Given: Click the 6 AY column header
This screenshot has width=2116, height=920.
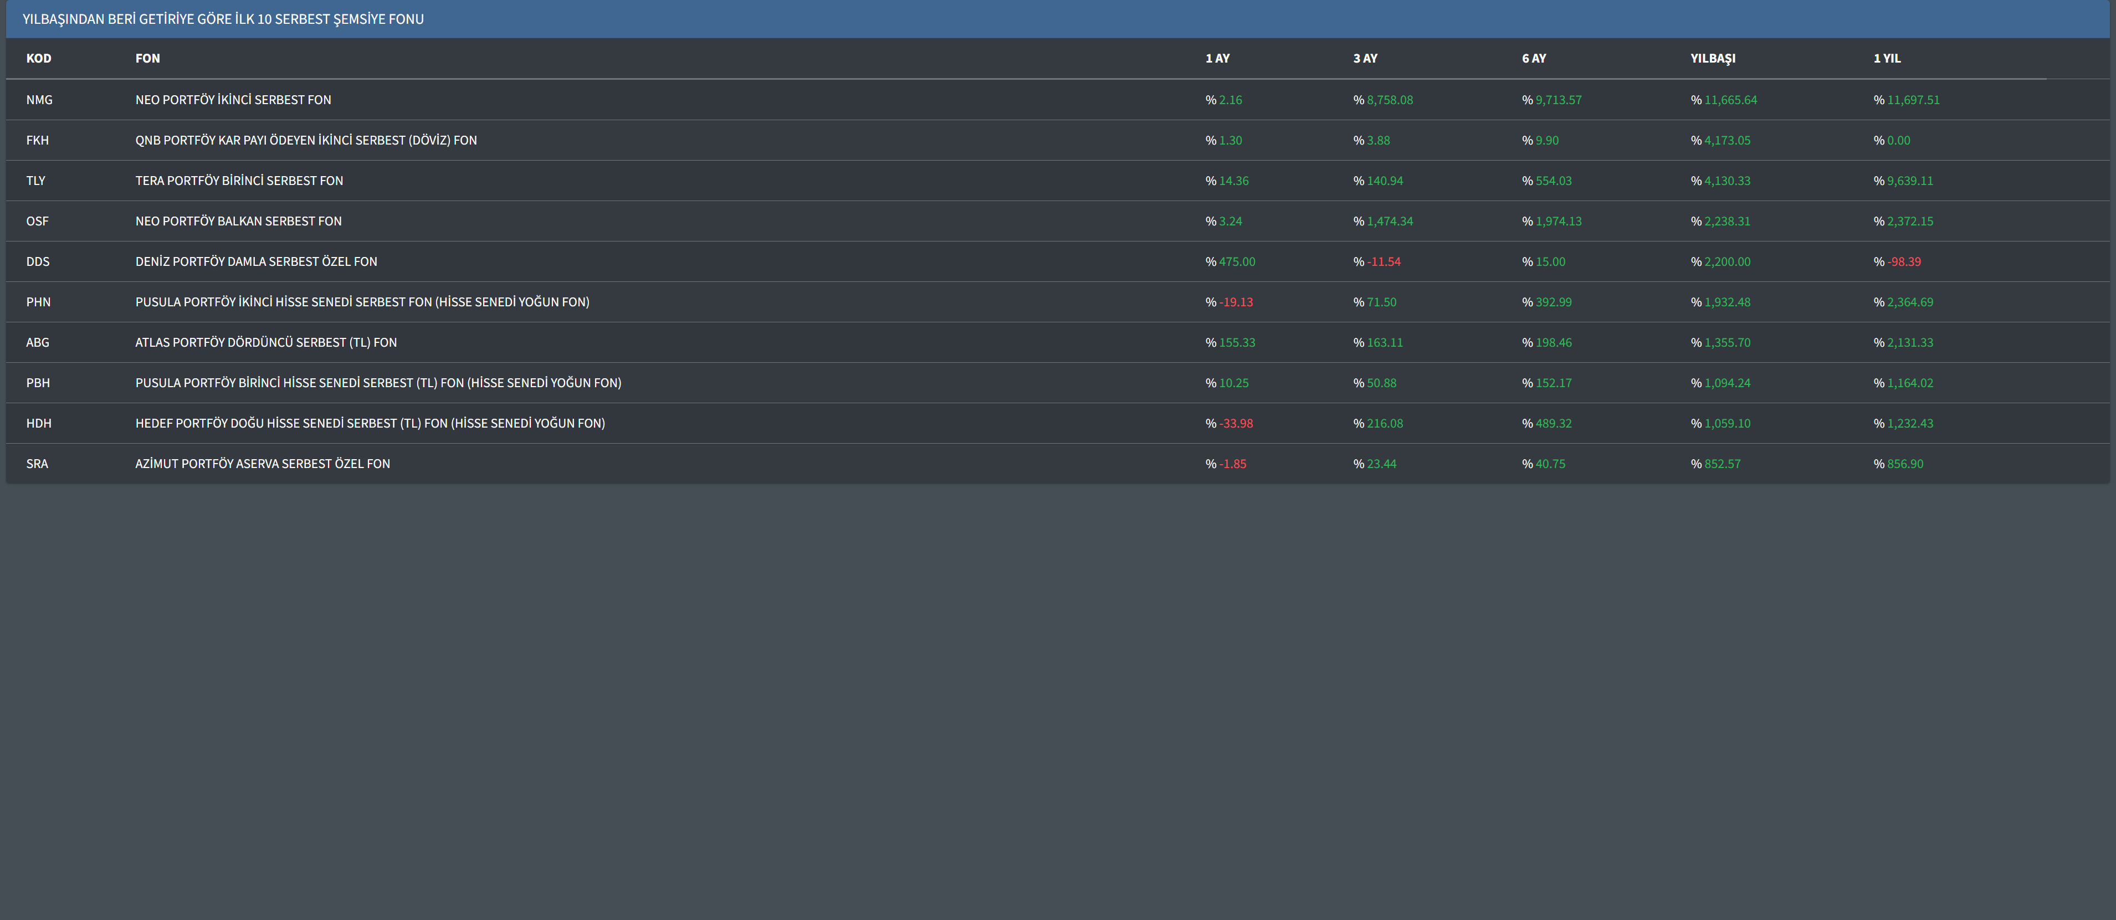Looking at the screenshot, I should tap(1534, 58).
